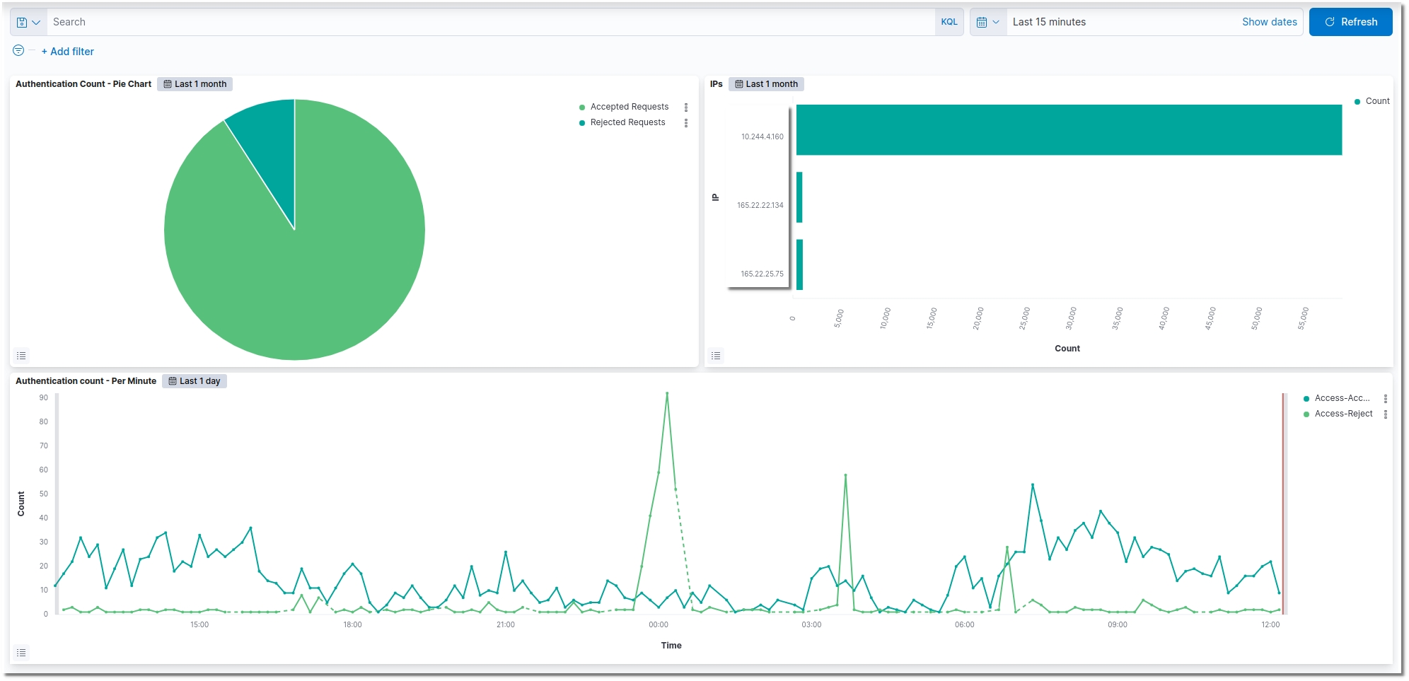1409x681 pixels.
Task: Open the Last 1 day time badge
Action: pyautogui.click(x=195, y=381)
